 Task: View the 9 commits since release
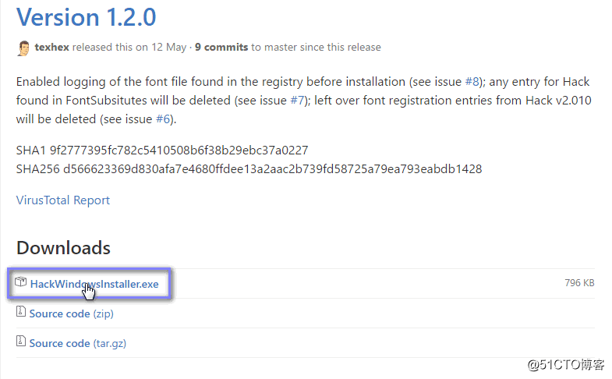221,48
